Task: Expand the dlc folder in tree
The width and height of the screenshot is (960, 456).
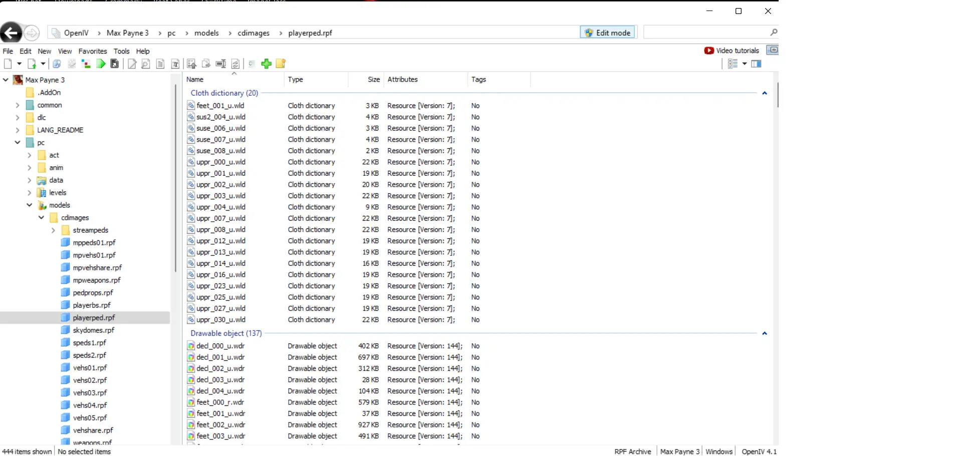Action: 18,118
